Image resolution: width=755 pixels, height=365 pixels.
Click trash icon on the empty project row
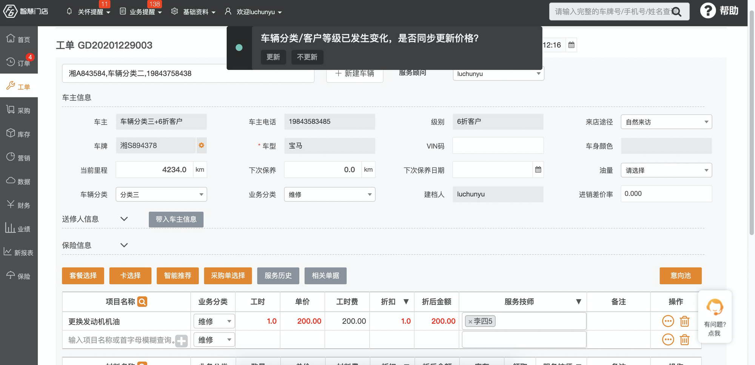pyautogui.click(x=684, y=340)
